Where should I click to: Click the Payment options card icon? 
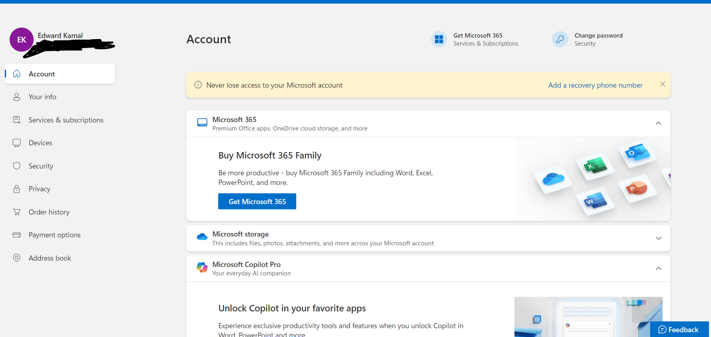(x=16, y=235)
